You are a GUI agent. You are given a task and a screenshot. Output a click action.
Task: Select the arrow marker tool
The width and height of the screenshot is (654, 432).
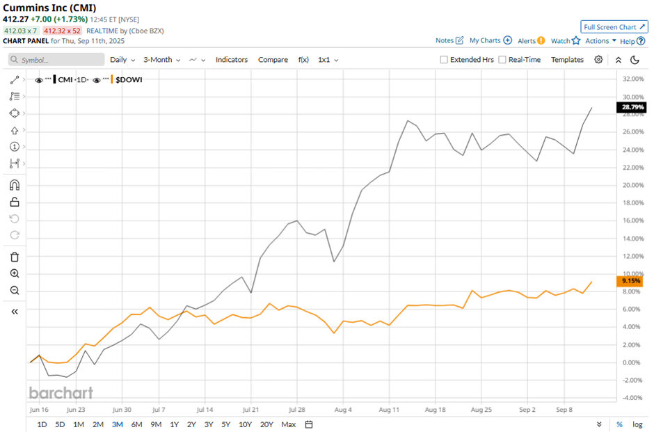[x=14, y=130]
